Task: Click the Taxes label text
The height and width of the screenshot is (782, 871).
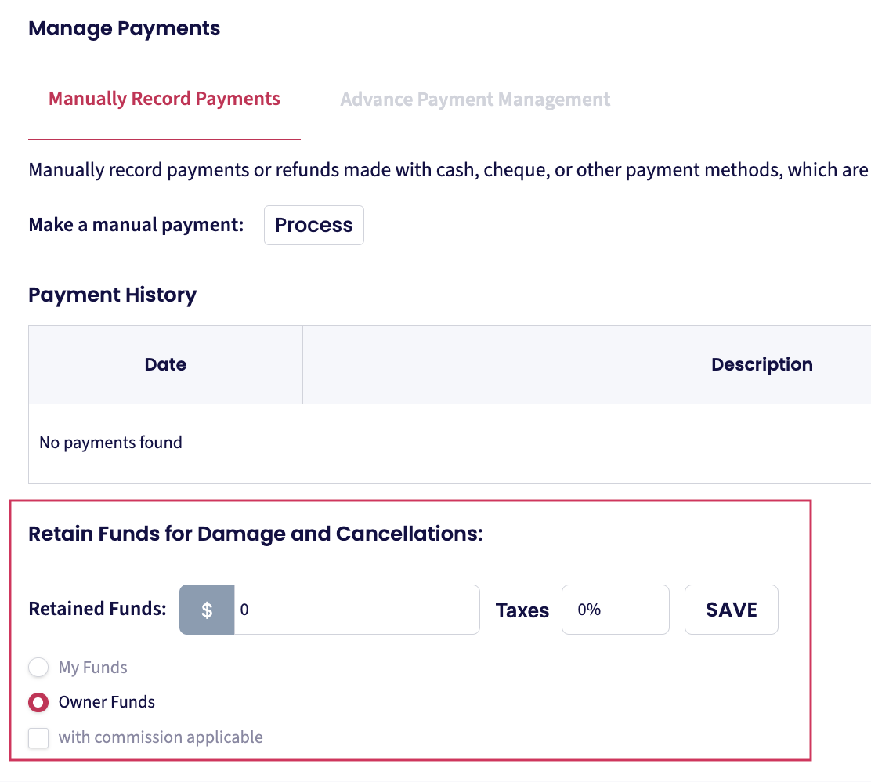Action: point(522,610)
